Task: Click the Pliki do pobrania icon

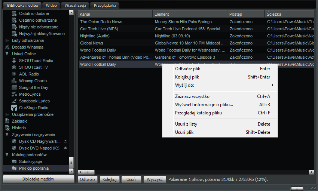Action: coord(14,168)
